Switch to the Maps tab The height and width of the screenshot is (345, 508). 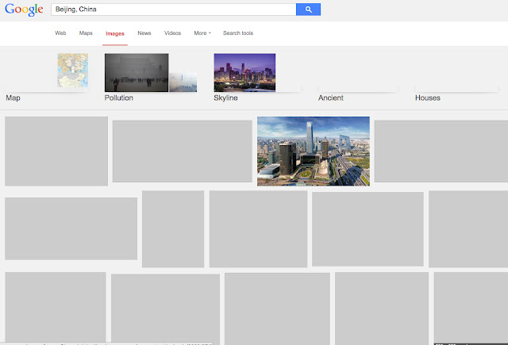click(86, 33)
